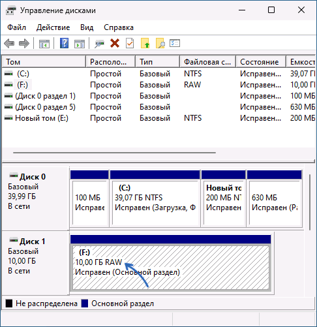Image resolution: width=317 pixels, height=327 pixels.
Task: Open Help via the blue question mark icon
Action: (64, 43)
